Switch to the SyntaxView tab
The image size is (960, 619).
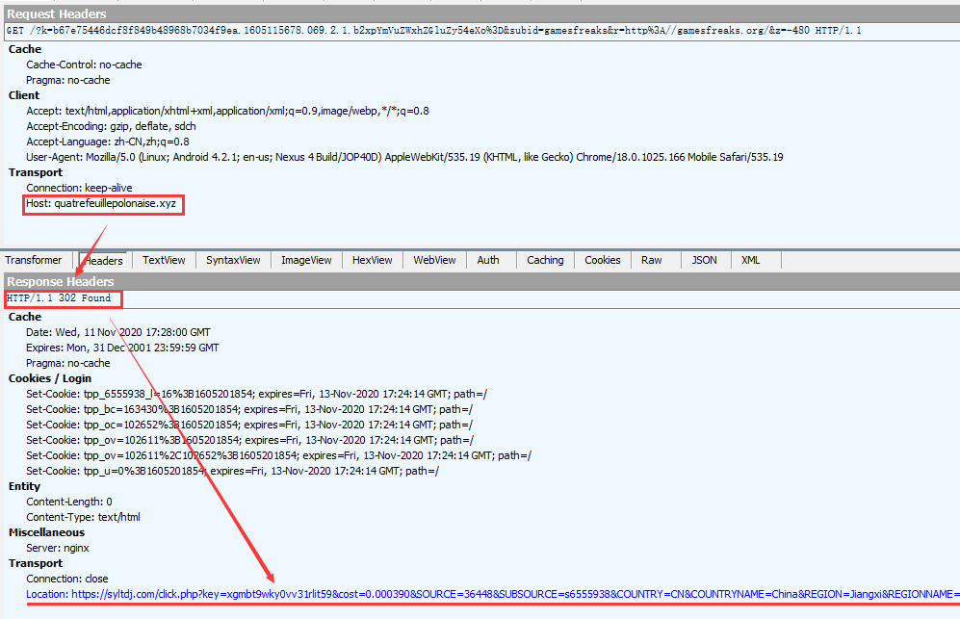coord(233,260)
